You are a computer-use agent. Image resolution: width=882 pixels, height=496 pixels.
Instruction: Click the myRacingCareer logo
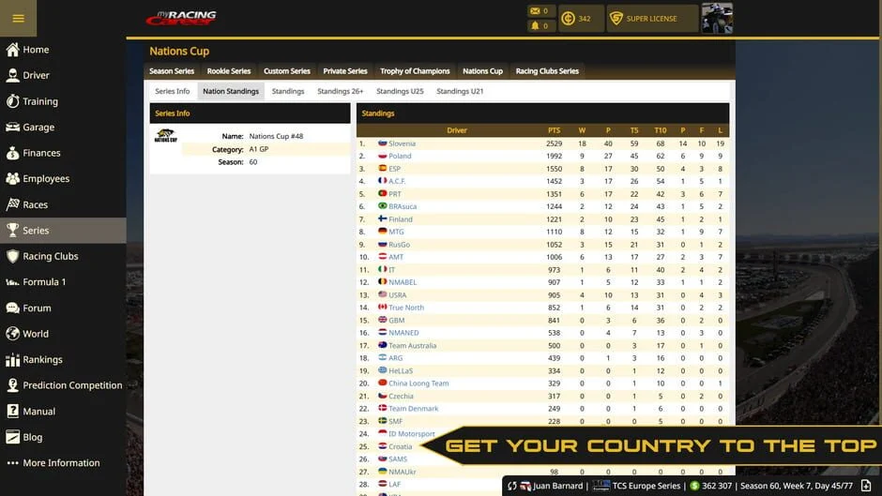tap(181, 17)
